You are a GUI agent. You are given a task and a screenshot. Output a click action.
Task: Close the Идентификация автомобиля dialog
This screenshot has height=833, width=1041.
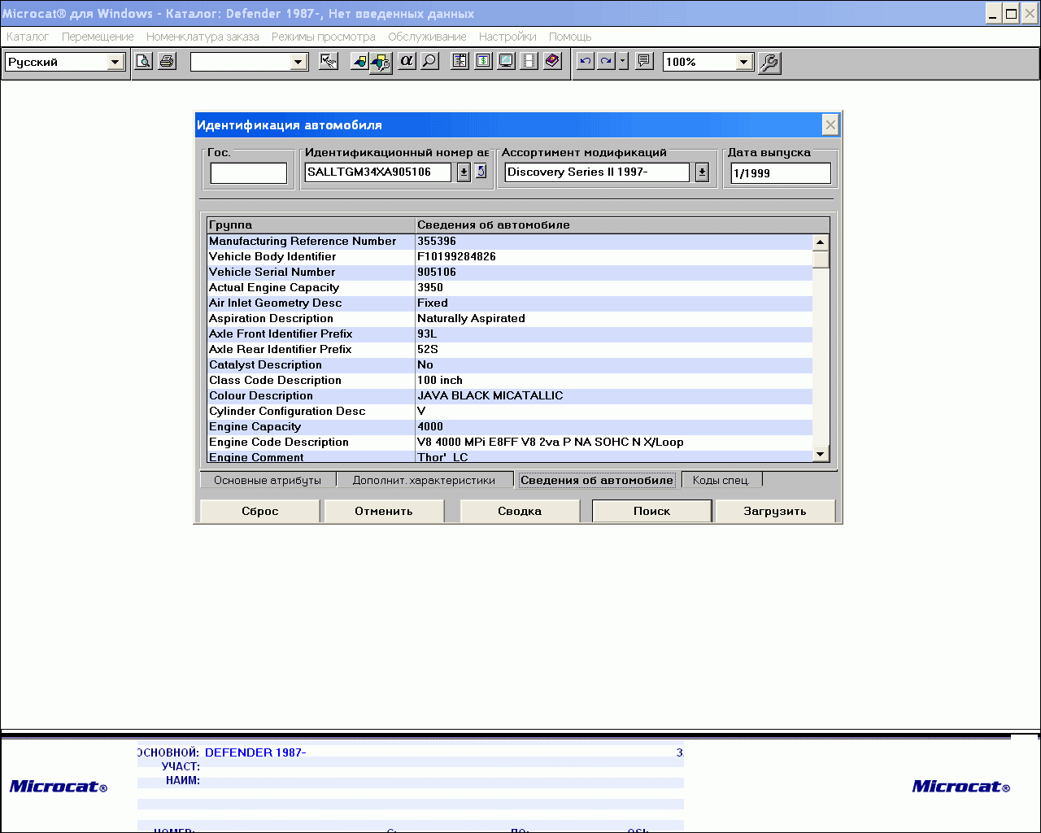point(830,124)
